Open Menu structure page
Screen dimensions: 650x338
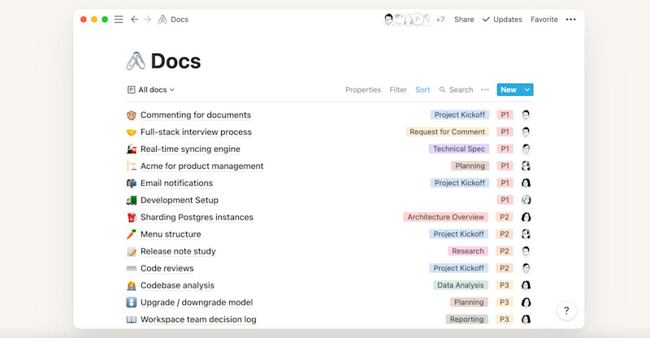click(171, 234)
